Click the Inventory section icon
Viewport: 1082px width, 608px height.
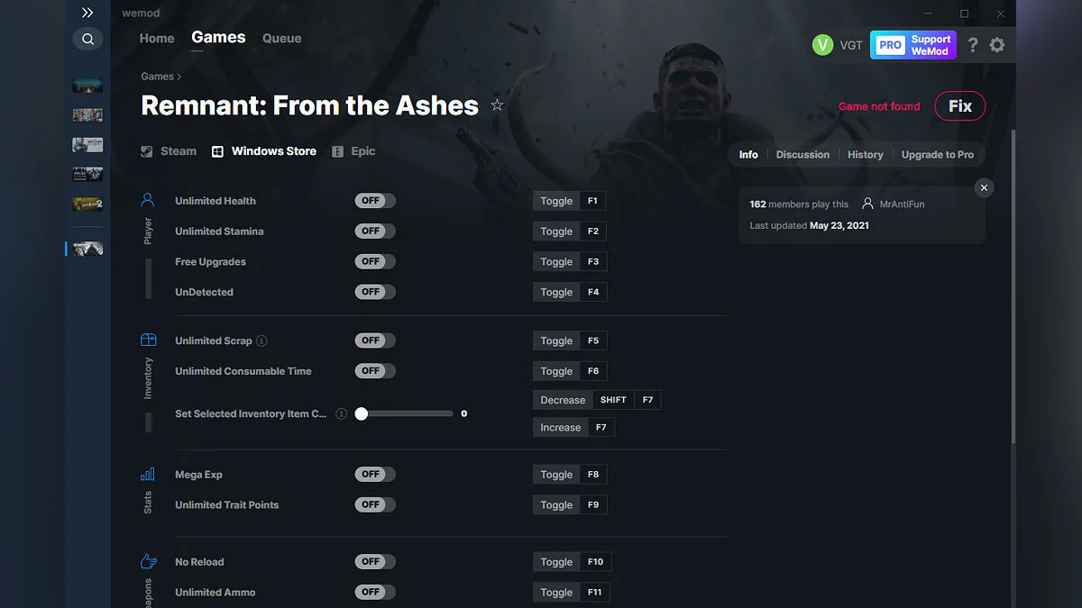(148, 340)
